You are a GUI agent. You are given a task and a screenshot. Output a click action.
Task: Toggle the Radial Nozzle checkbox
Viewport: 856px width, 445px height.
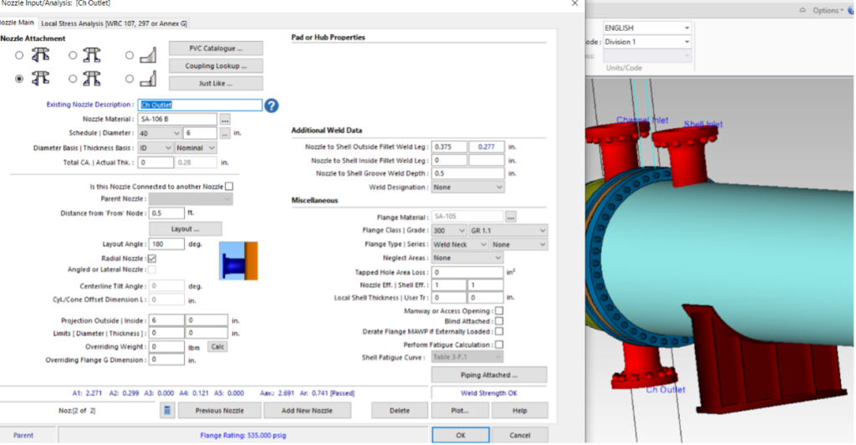[x=152, y=258]
